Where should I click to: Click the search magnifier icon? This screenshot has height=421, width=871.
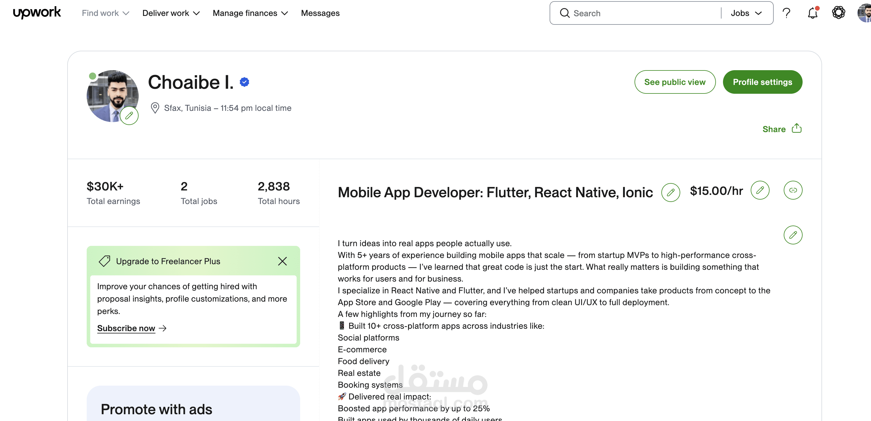564,13
